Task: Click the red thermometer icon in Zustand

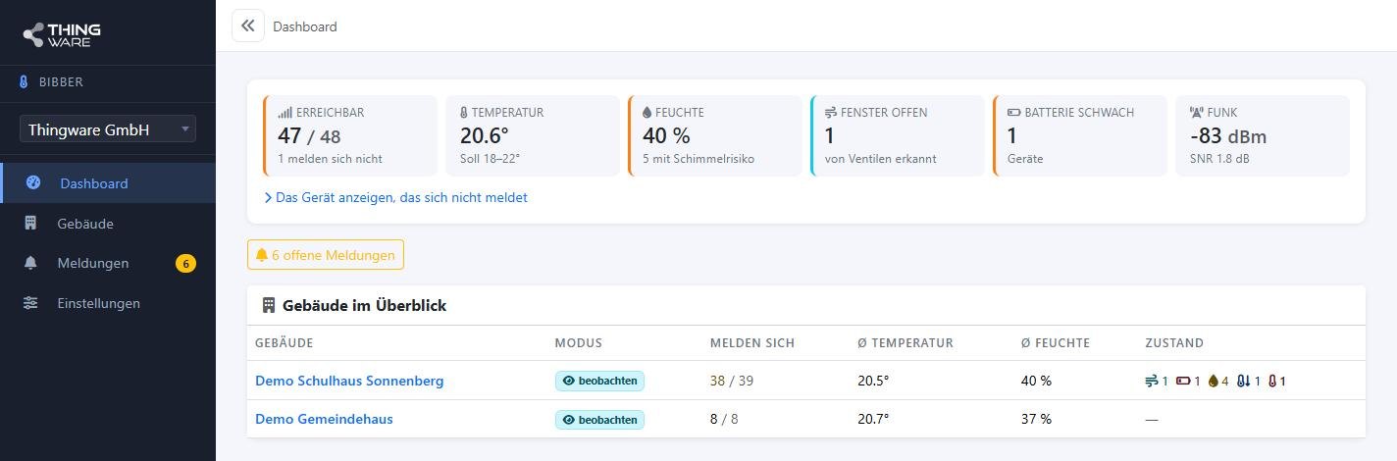Action: [x=1272, y=381]
